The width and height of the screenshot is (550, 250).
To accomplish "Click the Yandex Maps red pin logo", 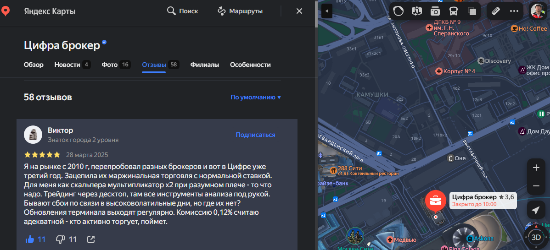I will (x=5, y=11).
